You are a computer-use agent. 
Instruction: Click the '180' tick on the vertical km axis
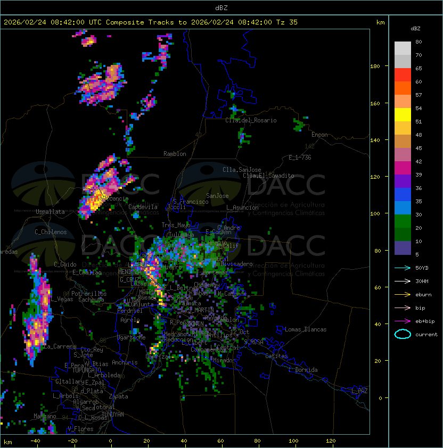(x=375, y=67)
